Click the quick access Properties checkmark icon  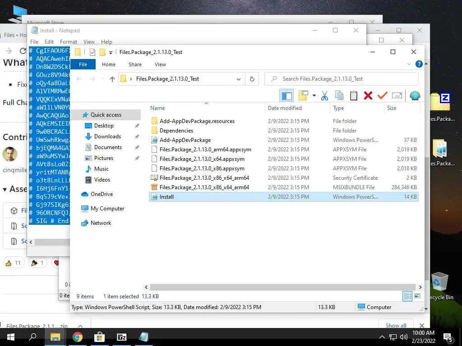click(92, 52)
